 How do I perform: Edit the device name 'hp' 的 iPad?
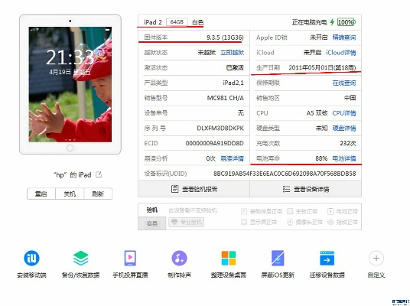[x=99, y=174]
